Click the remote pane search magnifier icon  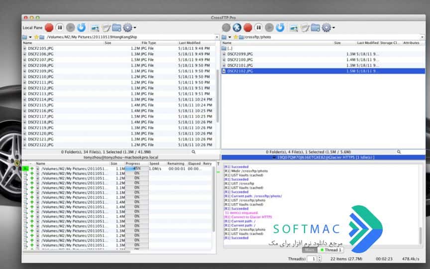399,152
